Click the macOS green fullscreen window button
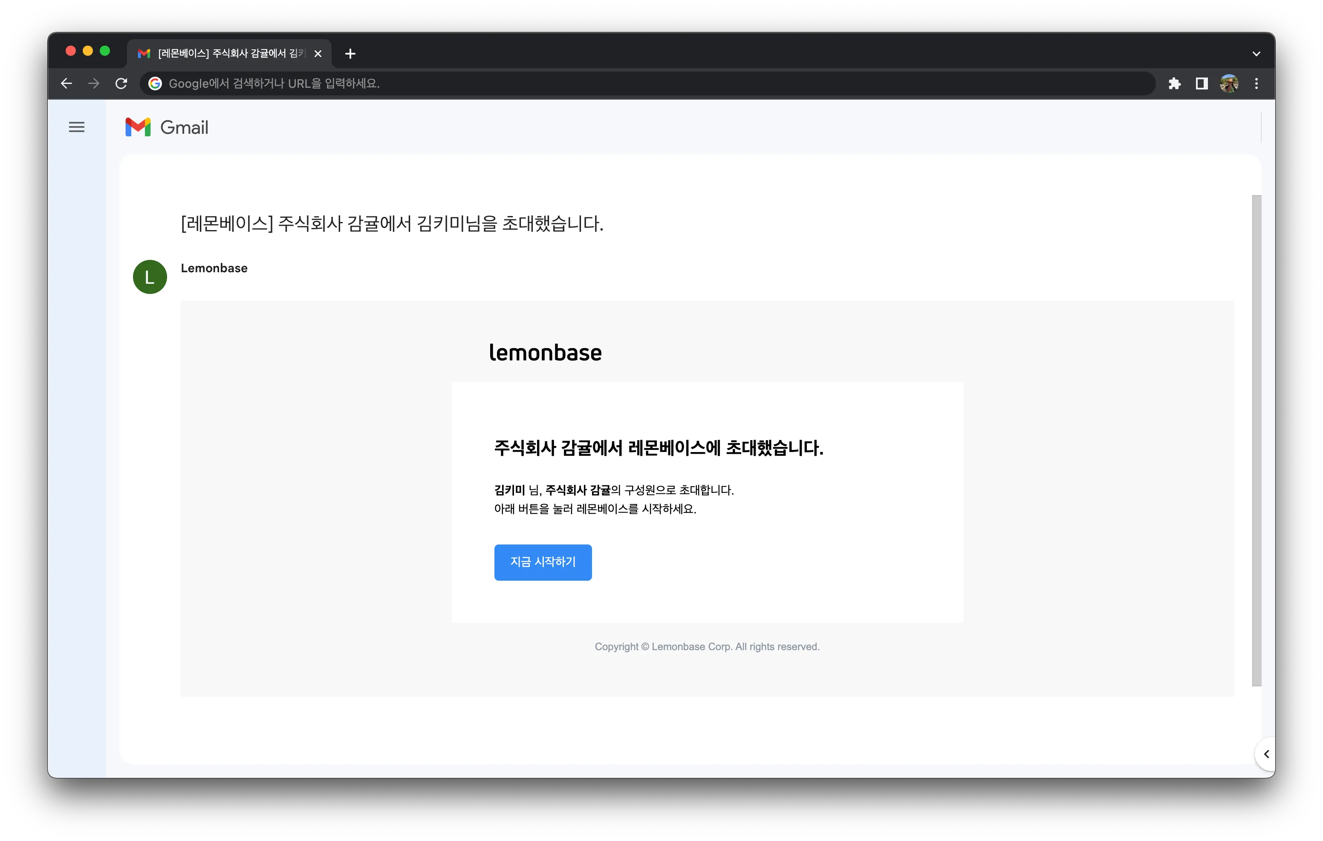This screenshot has height=841, width=1323. [x=105, y=51]
